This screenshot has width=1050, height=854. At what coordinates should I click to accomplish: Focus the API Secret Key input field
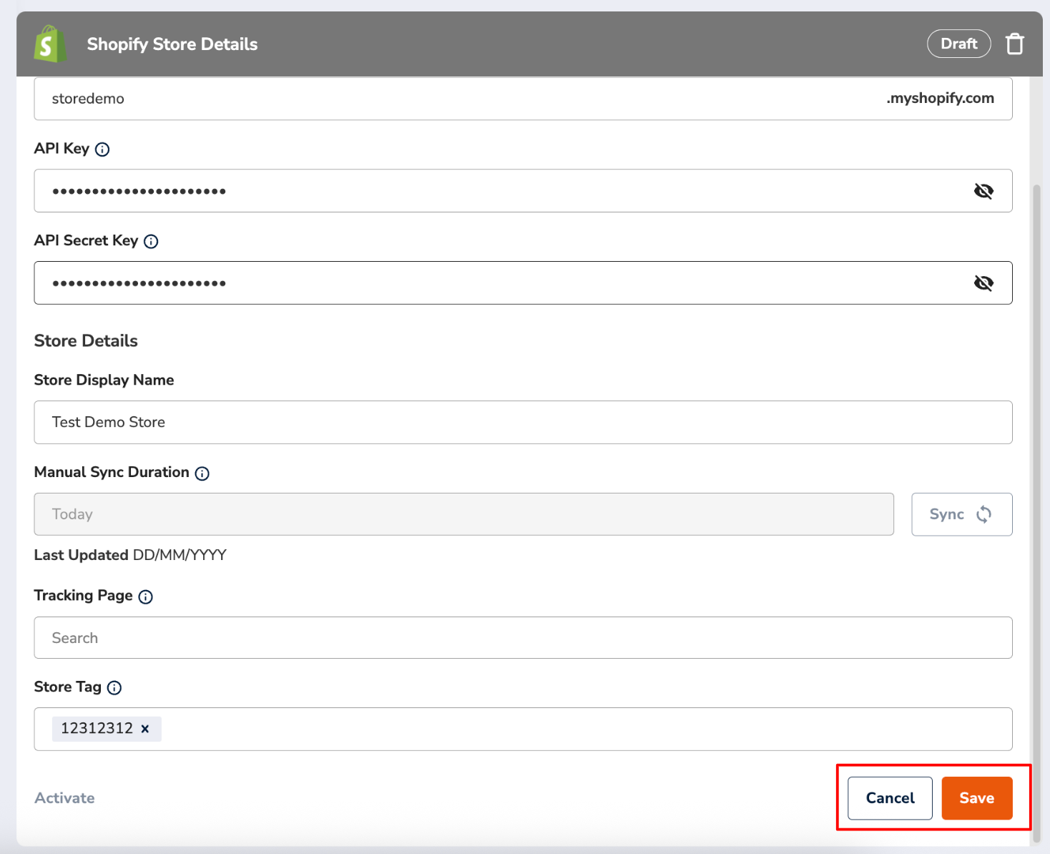(x=523, y=283)
